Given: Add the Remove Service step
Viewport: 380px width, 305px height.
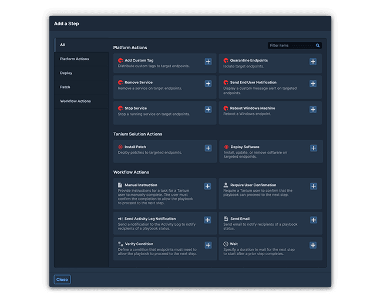Looking at the screenshot, I should pos(208,83).
